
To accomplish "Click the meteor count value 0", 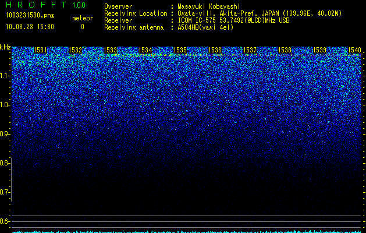I will point(83,27).
